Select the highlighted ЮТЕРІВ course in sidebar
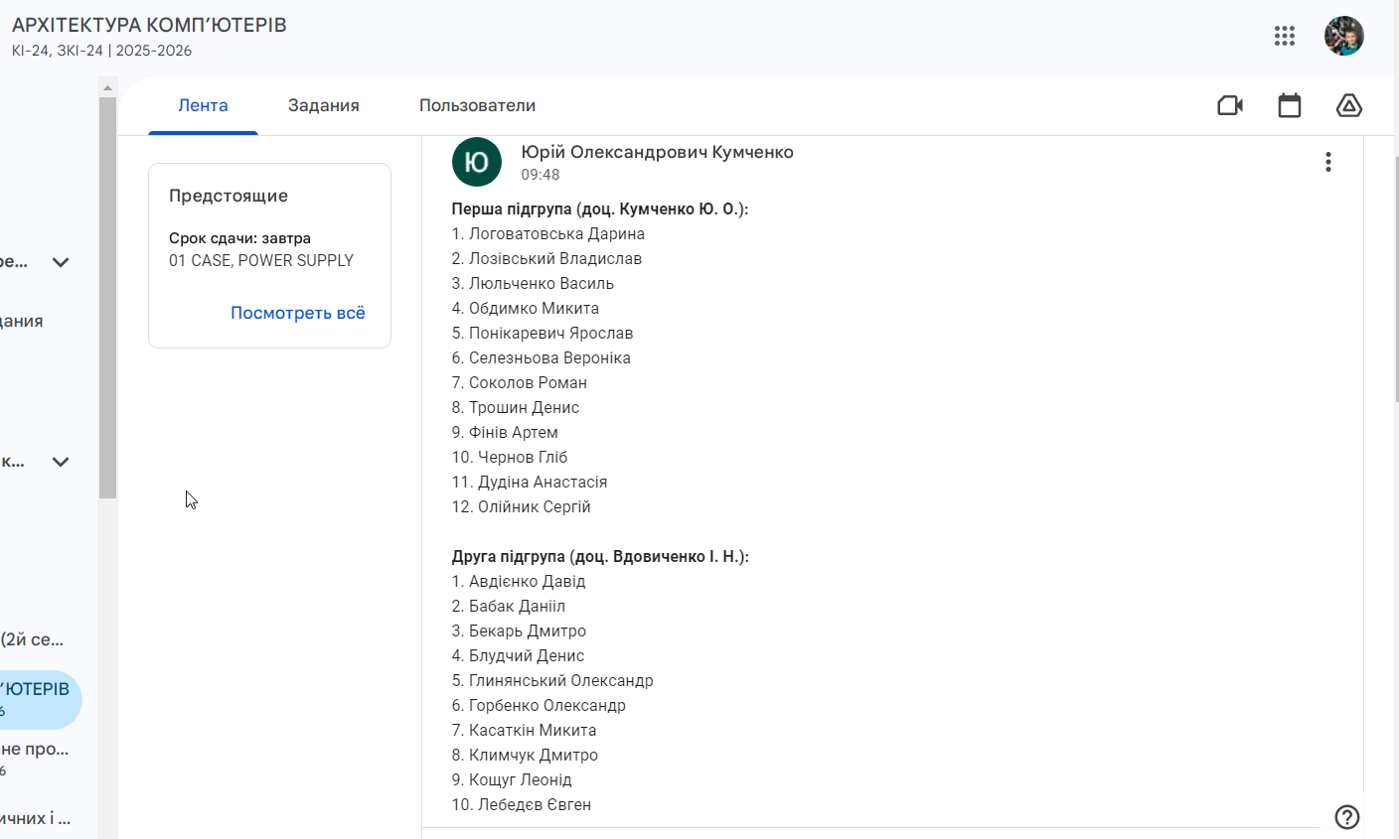Screen dimensions: 1399x839 38,699
